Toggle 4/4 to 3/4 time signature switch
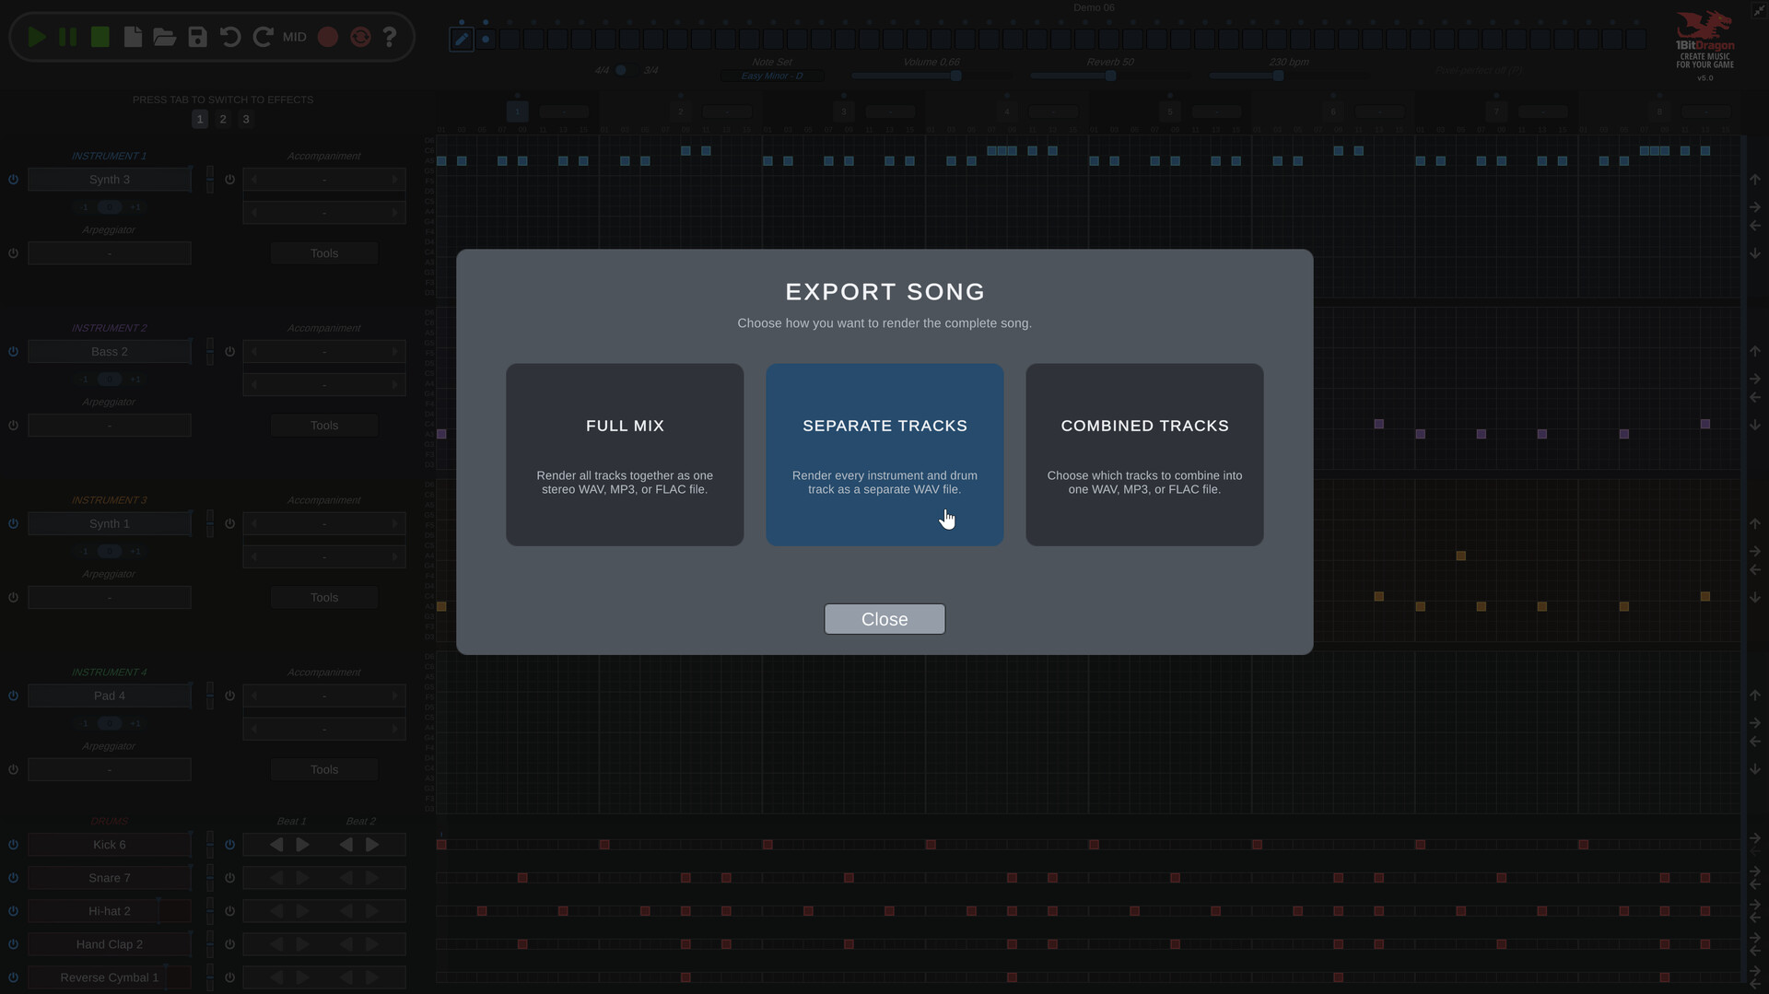This screenshot has height=994, width=1769. click(626, 70)
